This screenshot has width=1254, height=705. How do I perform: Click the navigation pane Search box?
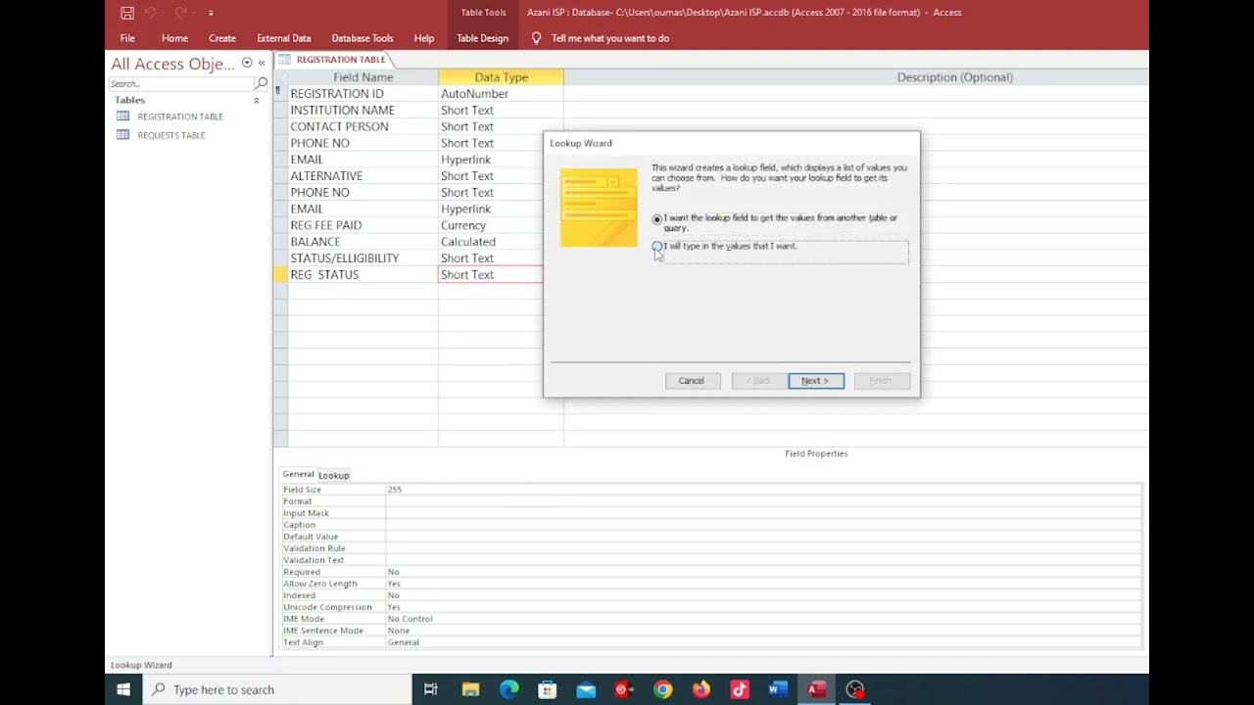coord(180,84)
